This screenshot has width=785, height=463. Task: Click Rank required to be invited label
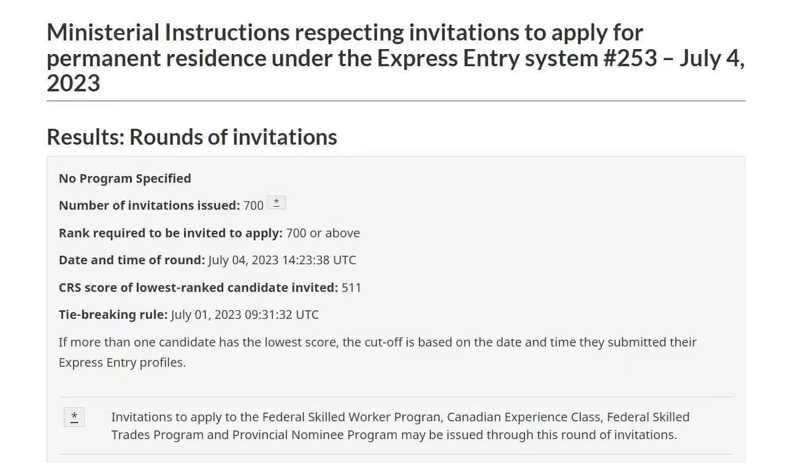point(171,233)
